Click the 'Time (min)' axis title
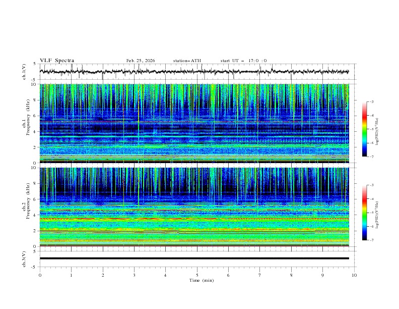The image size is (399, 309). [x=202, y=280]
